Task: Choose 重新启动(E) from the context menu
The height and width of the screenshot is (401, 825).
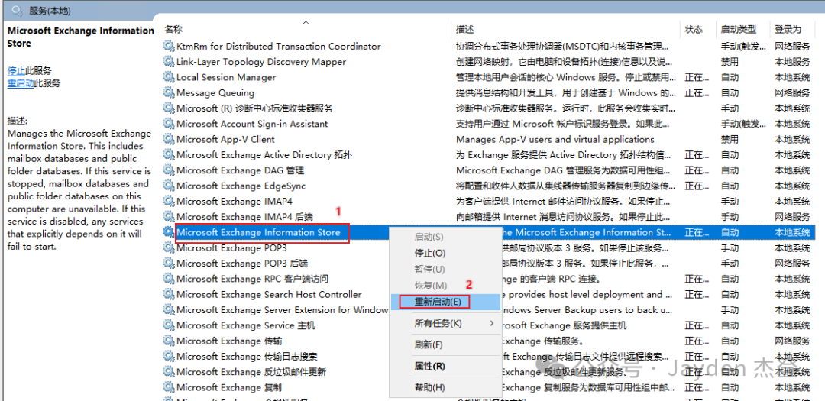Action: click(437, 302)
